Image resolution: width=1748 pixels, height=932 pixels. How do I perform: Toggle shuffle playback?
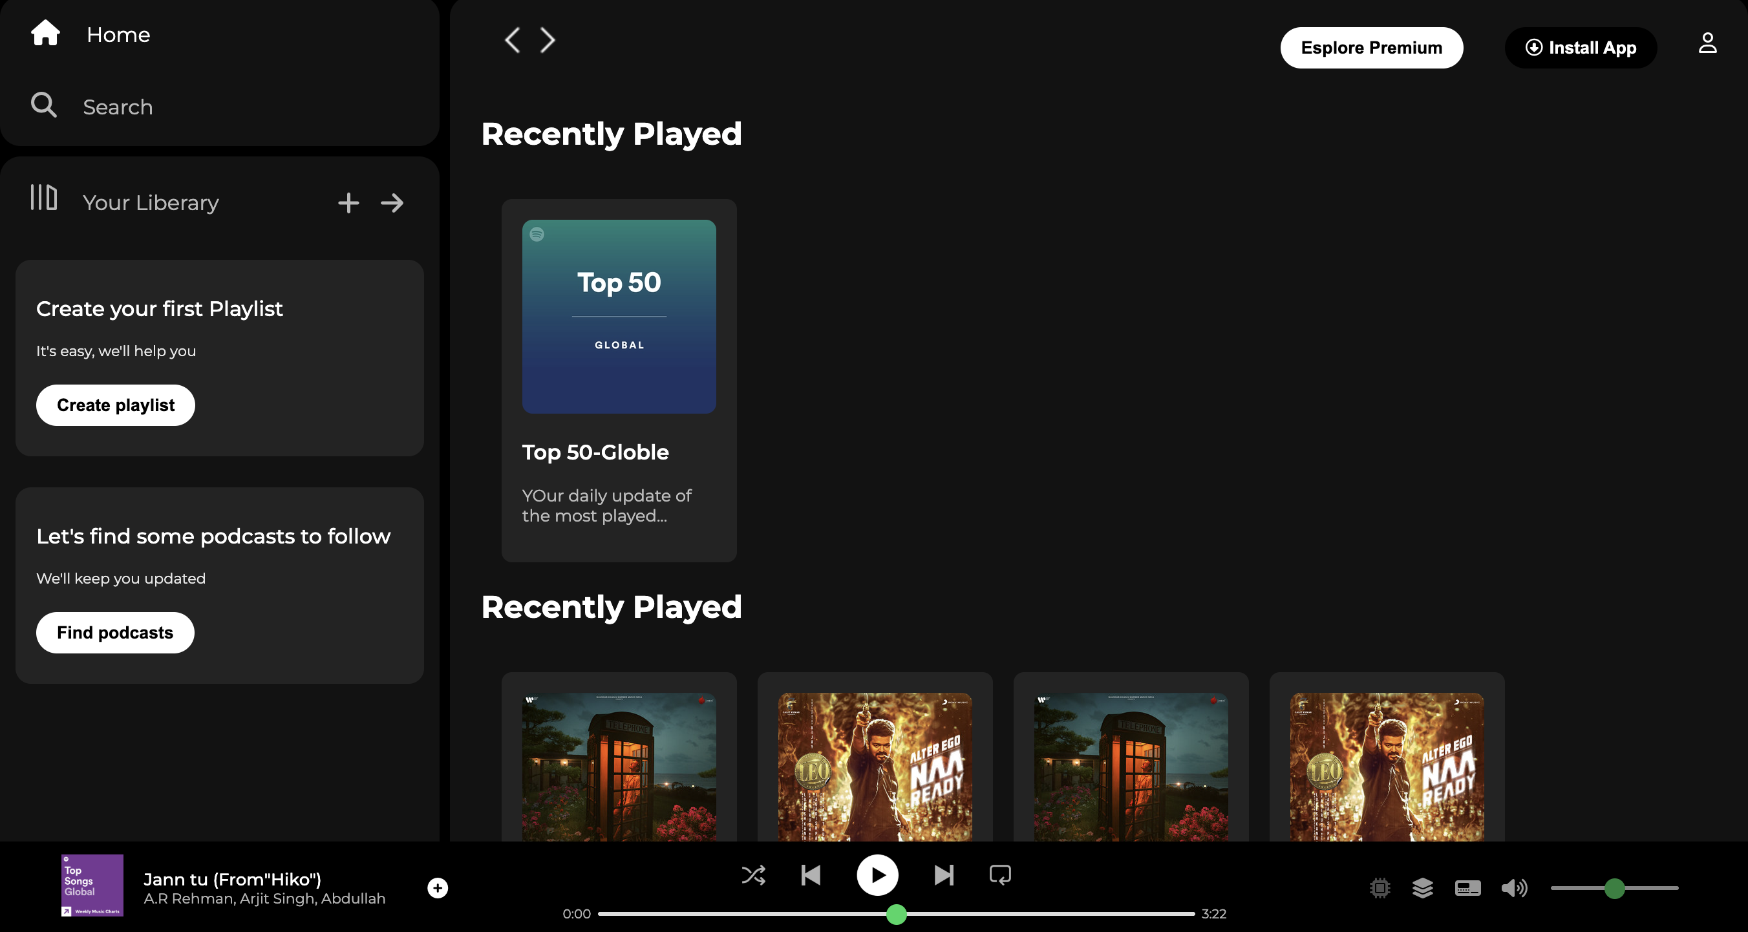coord(753,875)
